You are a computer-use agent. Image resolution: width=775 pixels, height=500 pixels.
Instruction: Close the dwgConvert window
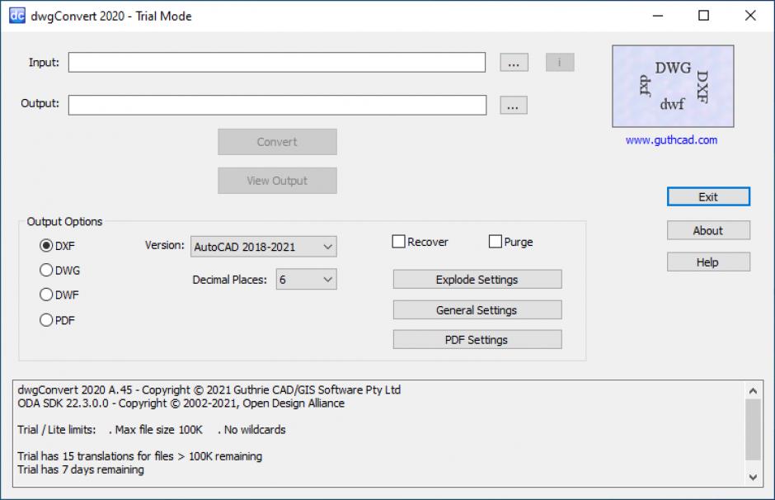[x=750, y=16]
